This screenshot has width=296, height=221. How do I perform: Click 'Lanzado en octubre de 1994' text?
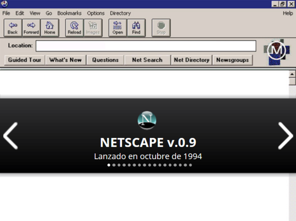pyautogui.click(x=148, y=156)
